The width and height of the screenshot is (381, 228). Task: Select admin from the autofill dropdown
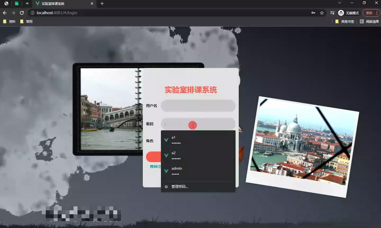pyautogui.click(x=185, y=171)
